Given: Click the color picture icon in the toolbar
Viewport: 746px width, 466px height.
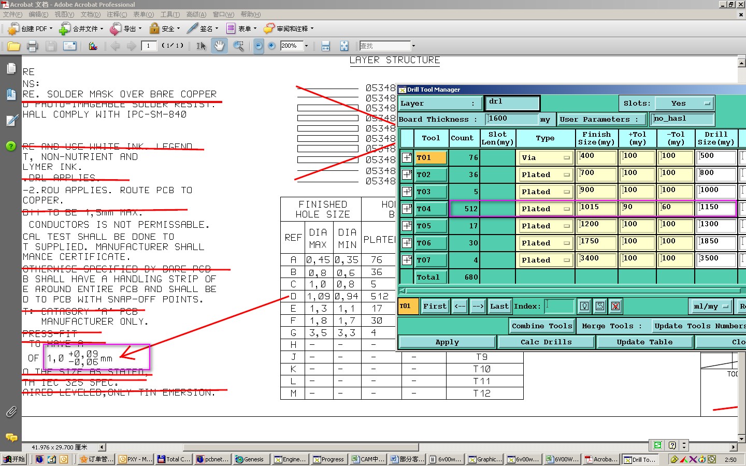Looking at the screenshot, I should pyautogui.click(x=93, y=46).
